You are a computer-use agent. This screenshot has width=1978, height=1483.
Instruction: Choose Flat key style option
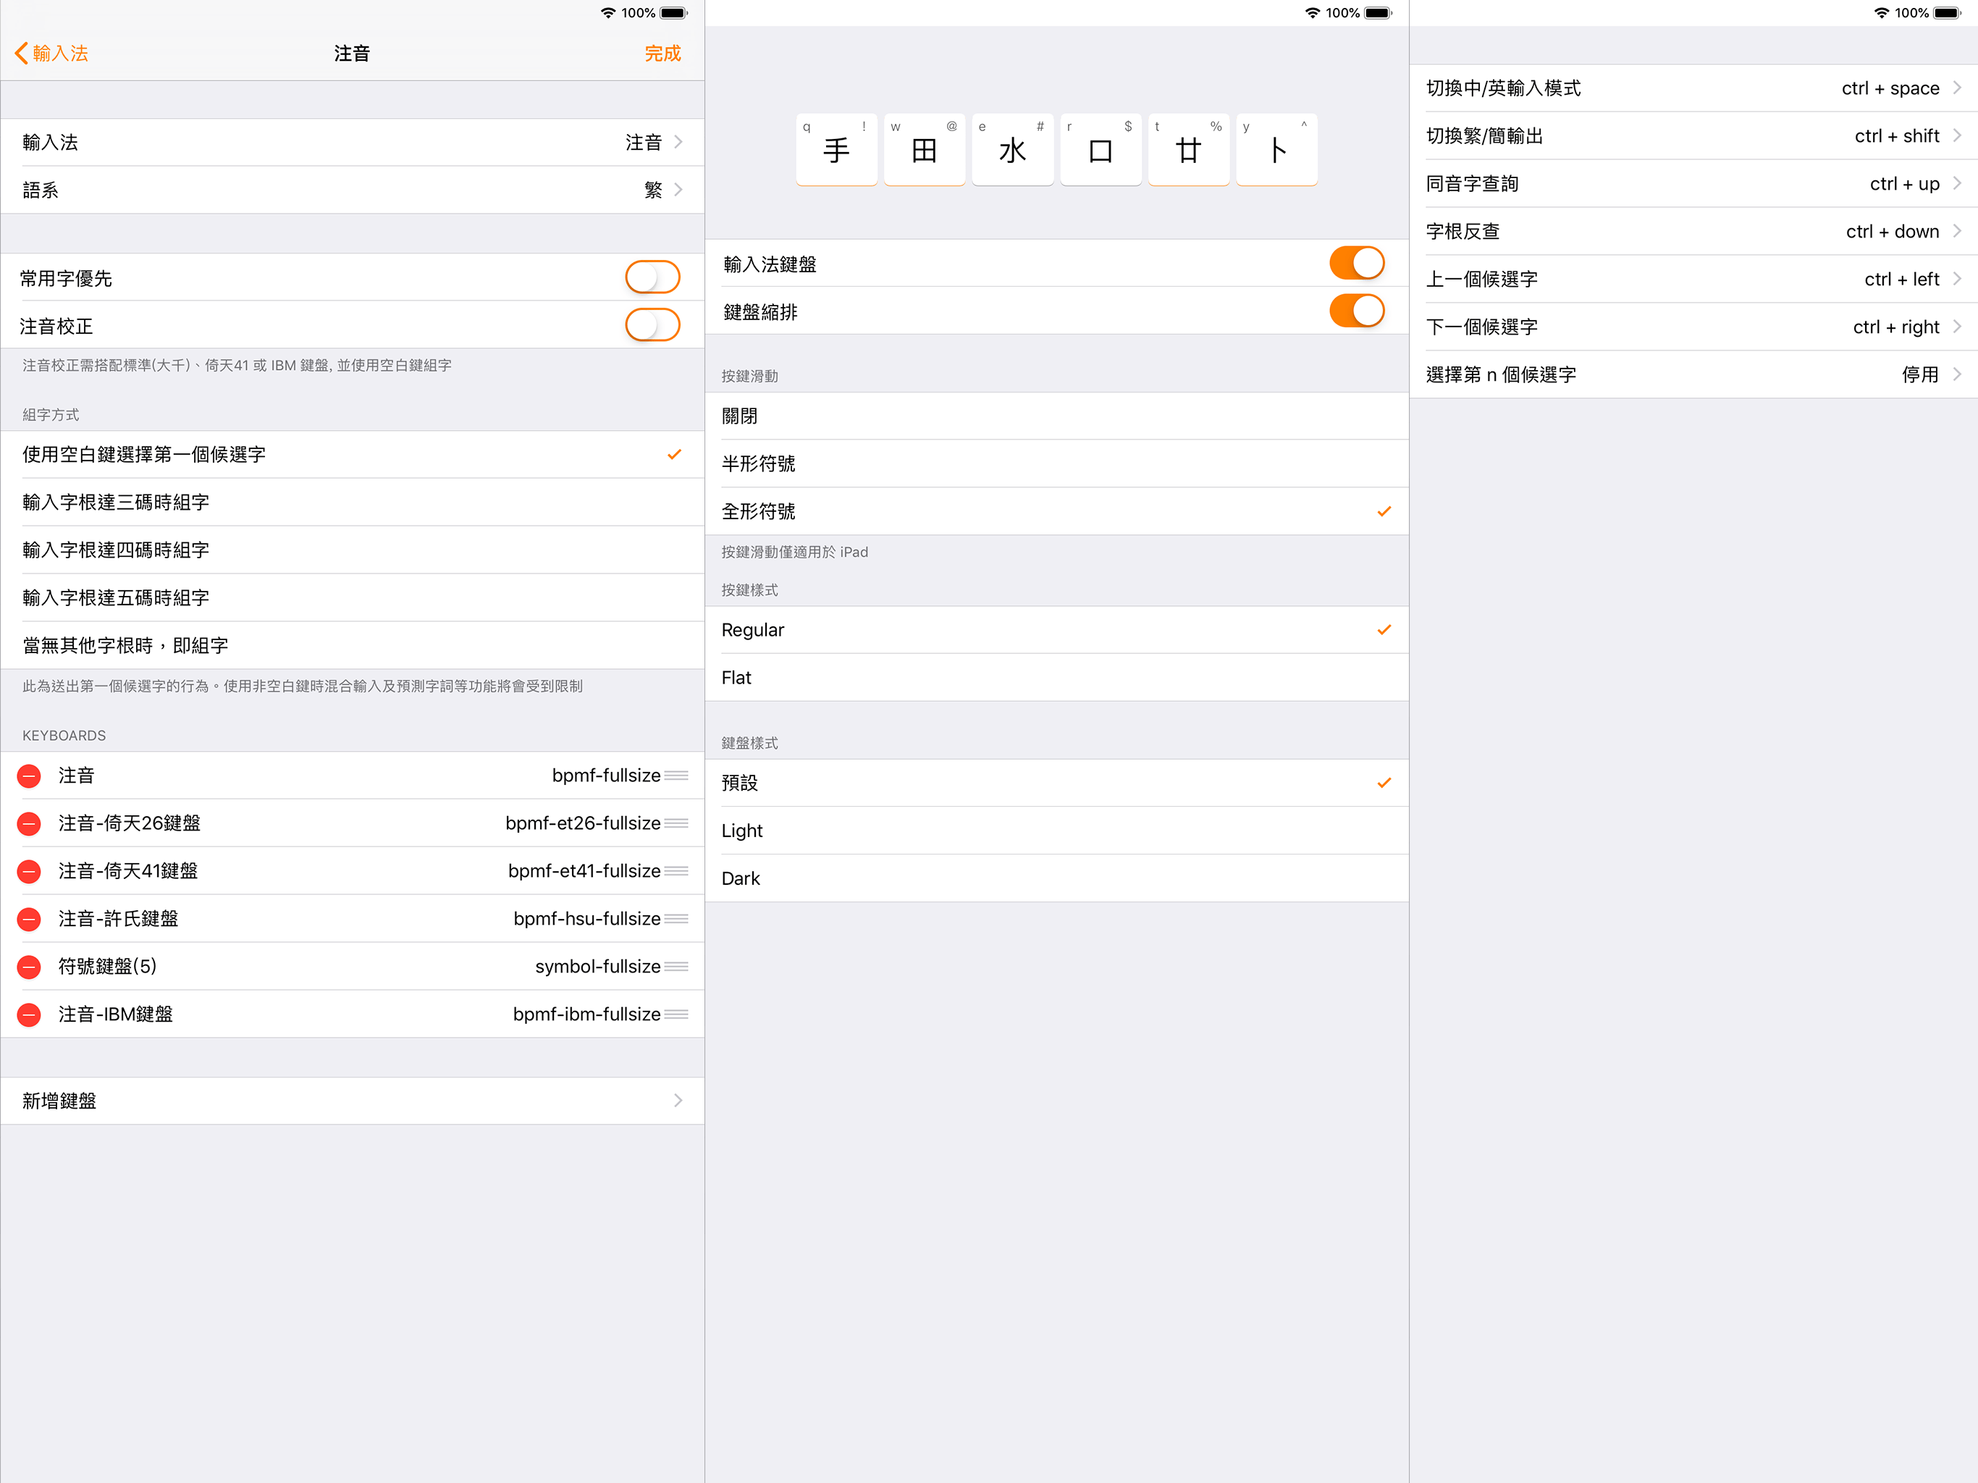[1057, 677]
